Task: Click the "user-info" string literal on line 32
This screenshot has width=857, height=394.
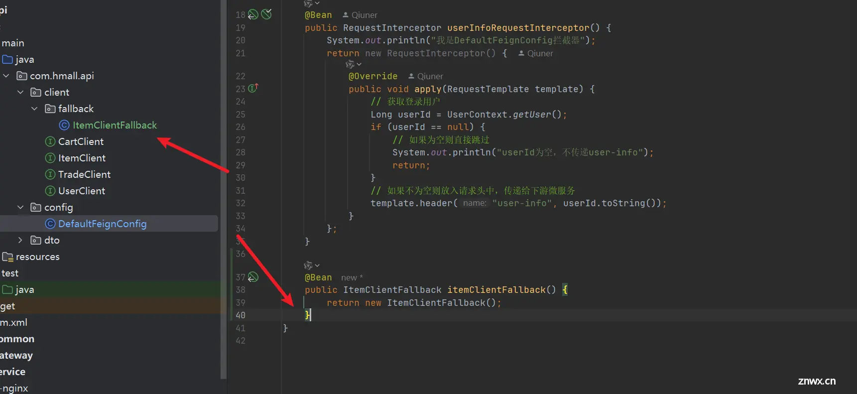Action: pyautogui.click(x=522, y=203)
